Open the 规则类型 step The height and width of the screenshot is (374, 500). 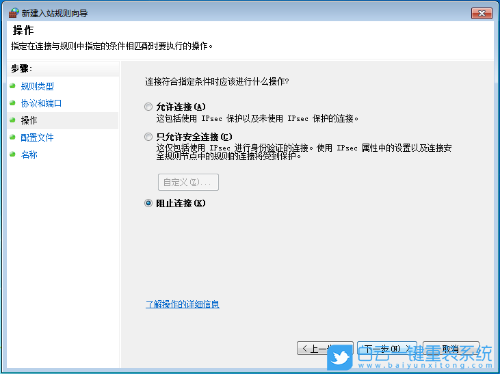pos(38,86)
